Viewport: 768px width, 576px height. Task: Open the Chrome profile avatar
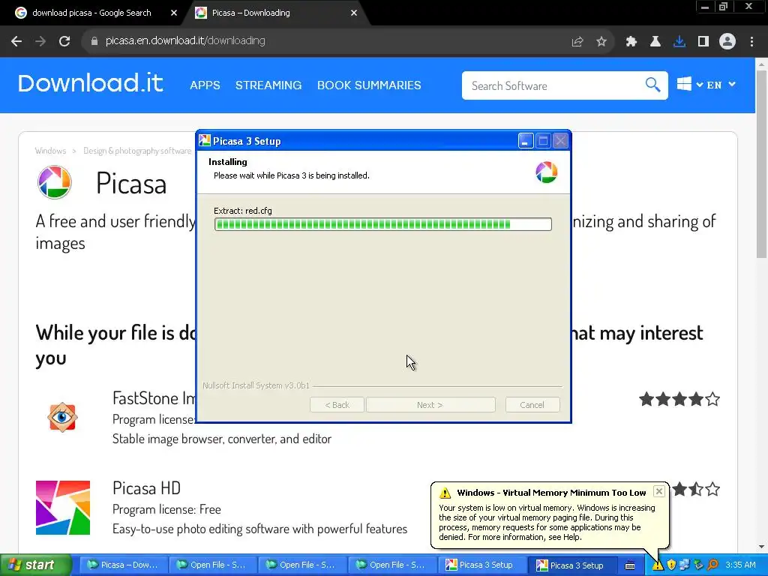click(727, 42)
